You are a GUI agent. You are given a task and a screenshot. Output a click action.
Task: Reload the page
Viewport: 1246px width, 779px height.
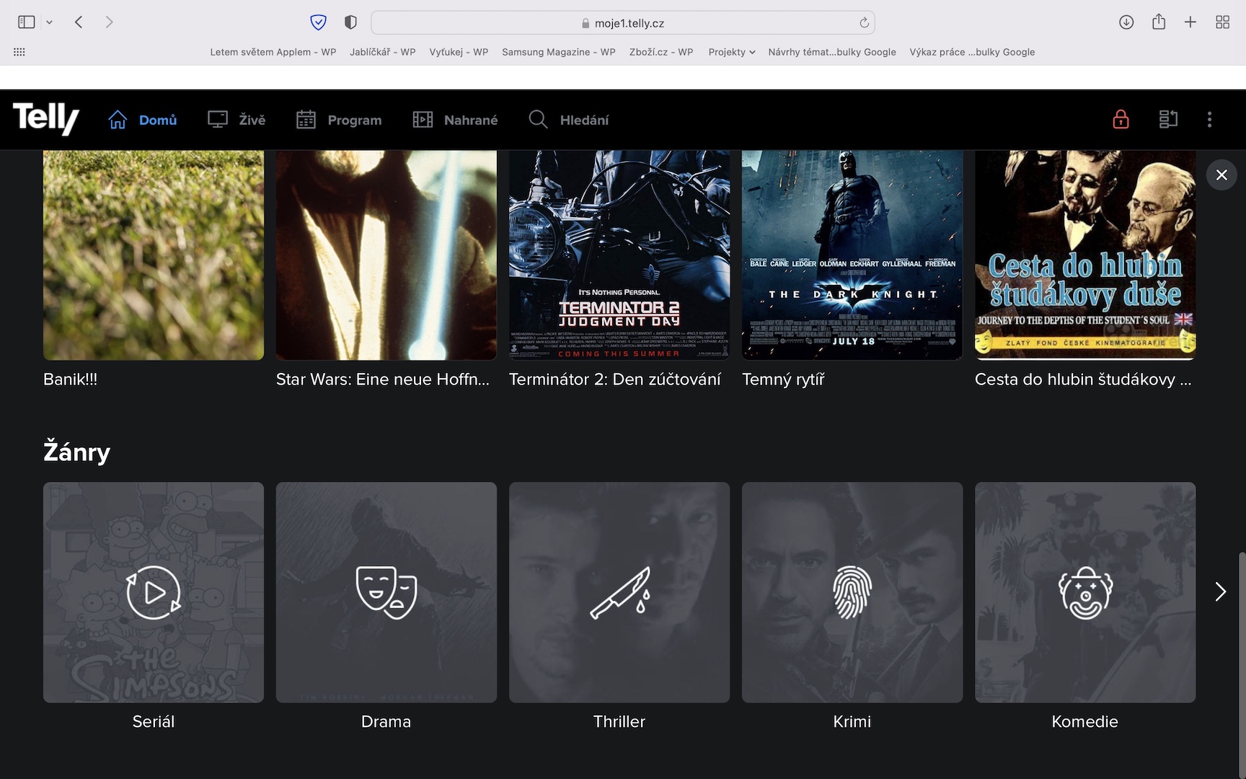tap(864, 22)
